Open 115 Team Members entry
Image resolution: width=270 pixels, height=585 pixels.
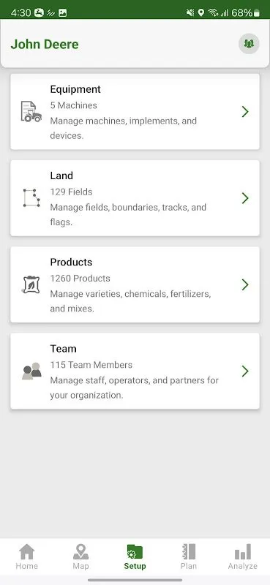(91, 365)
